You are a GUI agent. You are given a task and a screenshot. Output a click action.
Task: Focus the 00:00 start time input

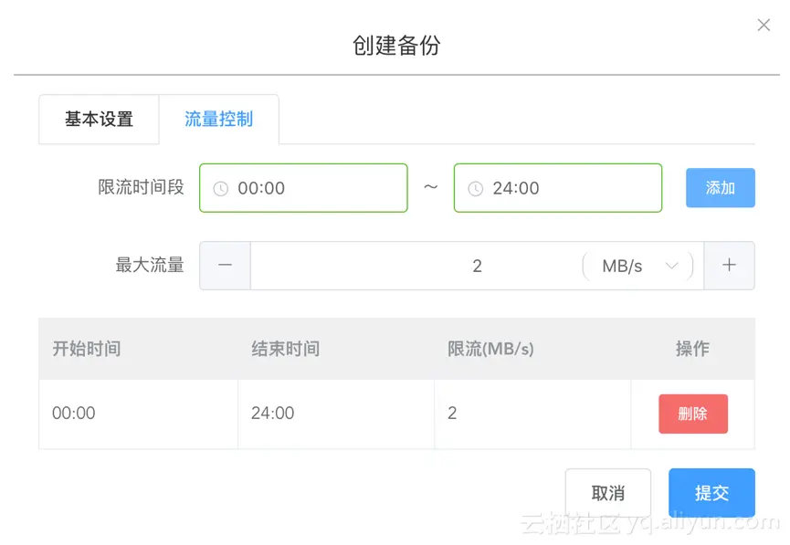pos(311,189)
